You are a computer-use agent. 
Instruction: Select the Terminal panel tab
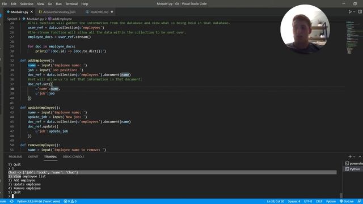point(50,157)
